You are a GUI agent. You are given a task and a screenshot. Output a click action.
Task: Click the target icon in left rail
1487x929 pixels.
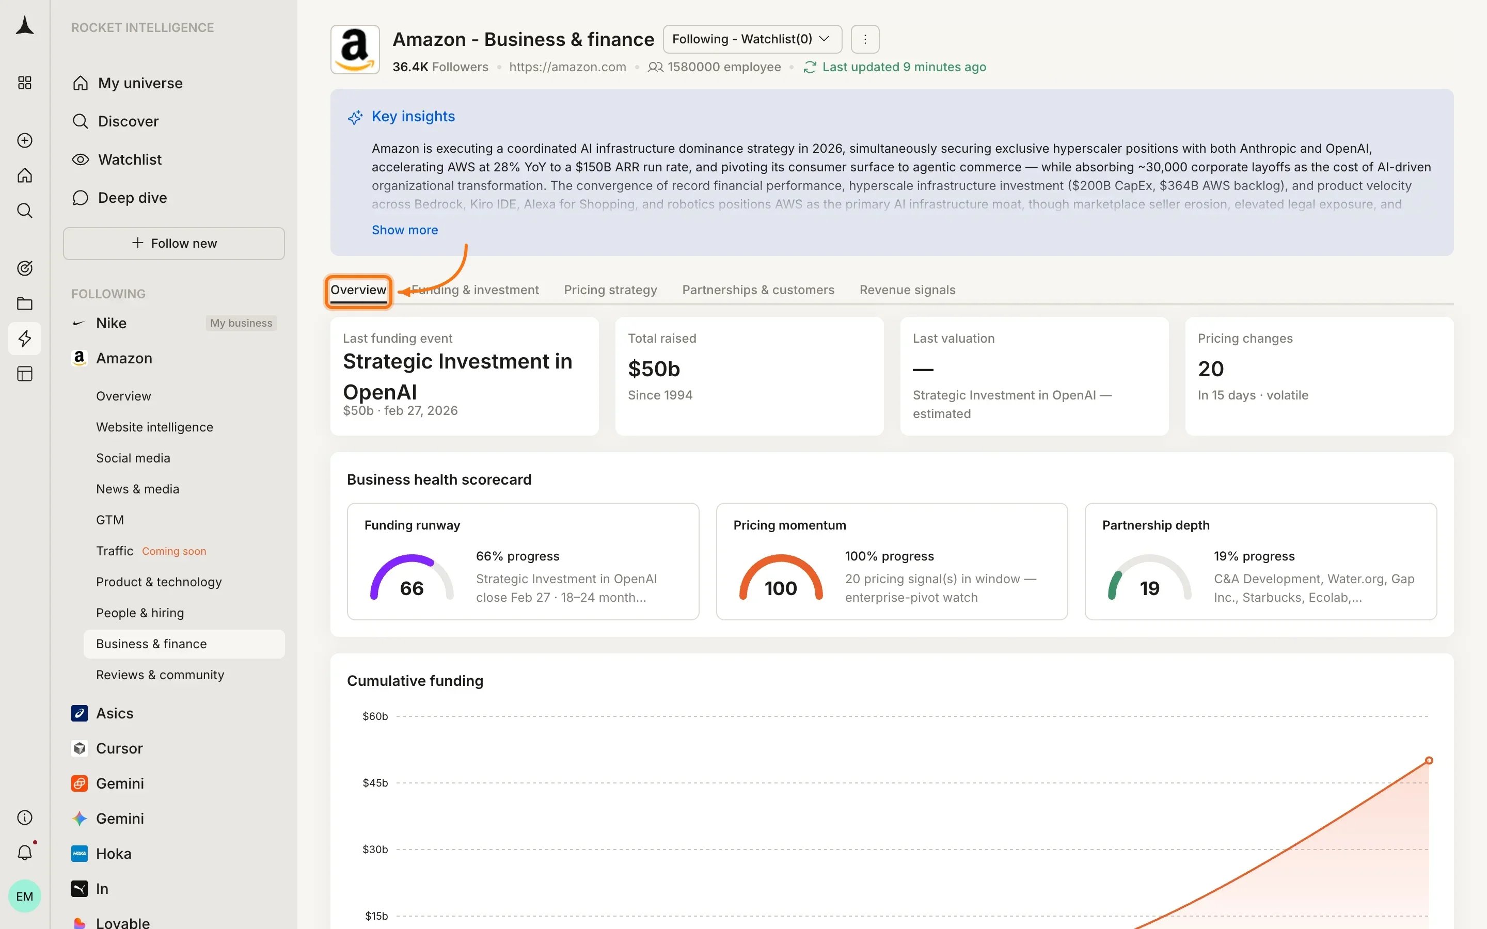pos(25,268)
